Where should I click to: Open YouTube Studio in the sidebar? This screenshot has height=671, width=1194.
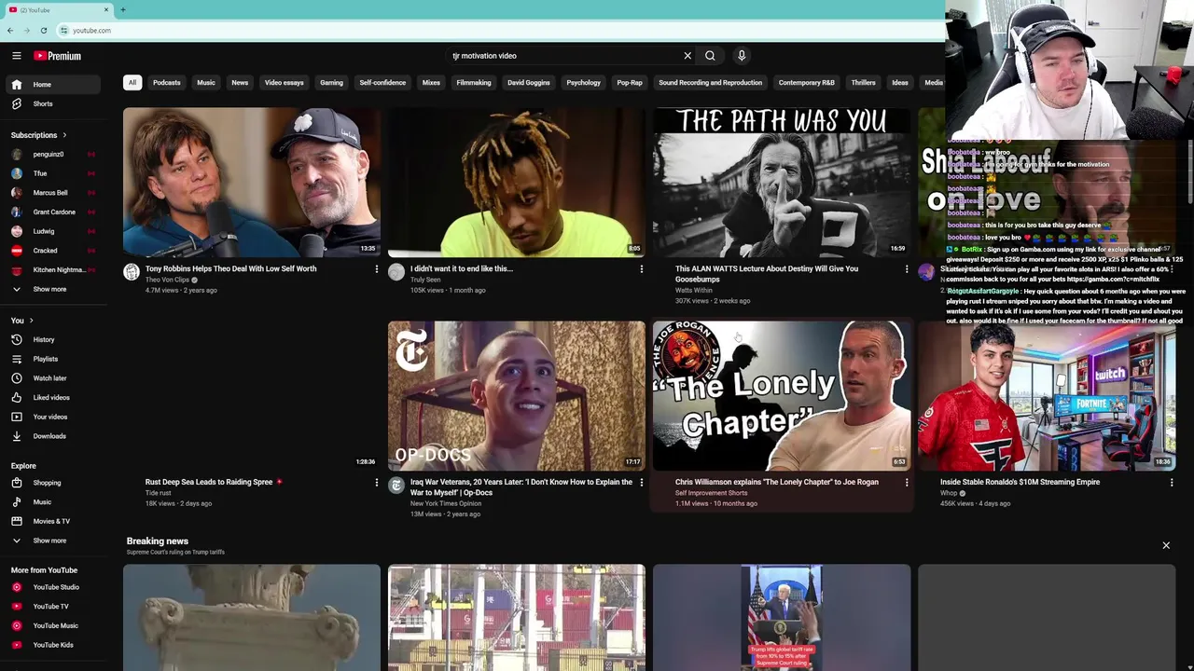click(55, 587)
